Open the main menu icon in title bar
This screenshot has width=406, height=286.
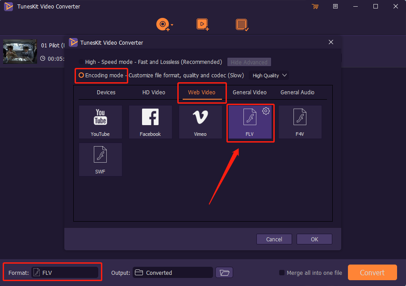pos(335,6)
